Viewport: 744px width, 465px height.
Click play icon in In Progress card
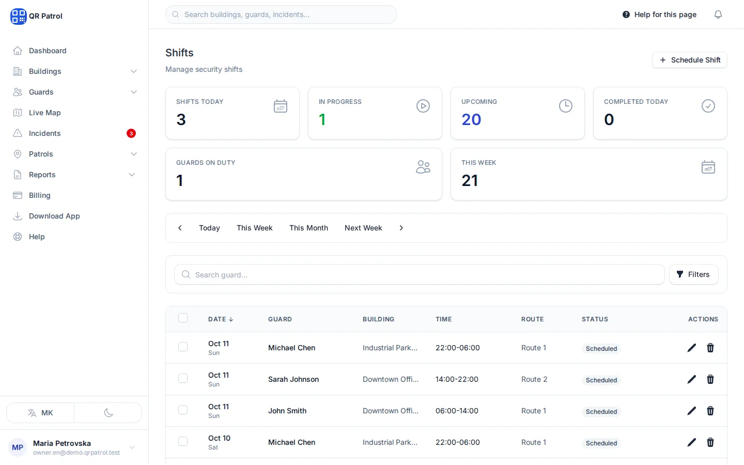coord(423,106)
